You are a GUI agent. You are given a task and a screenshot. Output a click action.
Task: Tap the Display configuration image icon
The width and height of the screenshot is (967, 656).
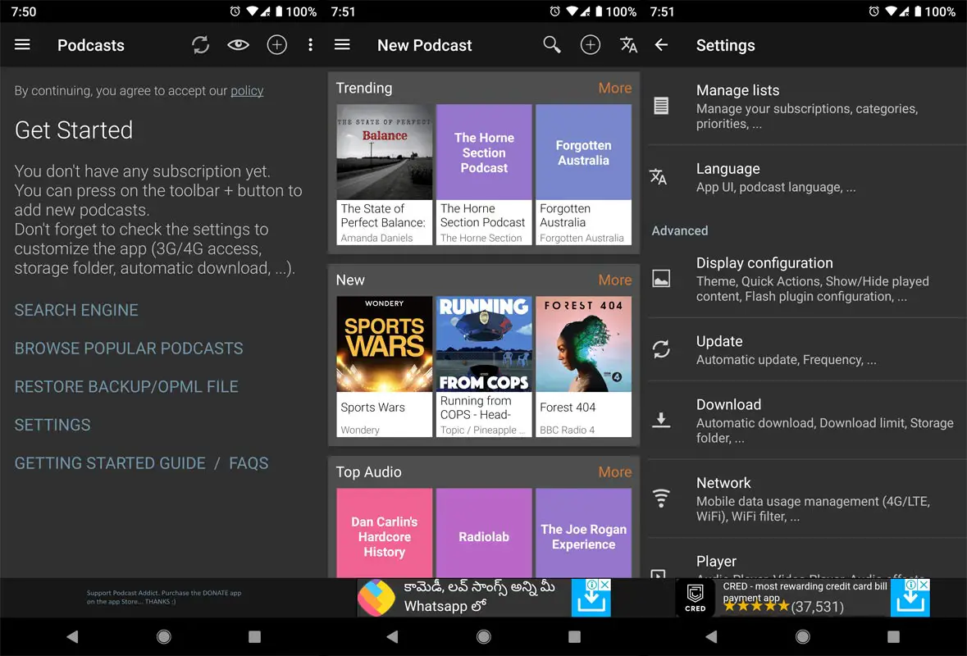(661, 279)
